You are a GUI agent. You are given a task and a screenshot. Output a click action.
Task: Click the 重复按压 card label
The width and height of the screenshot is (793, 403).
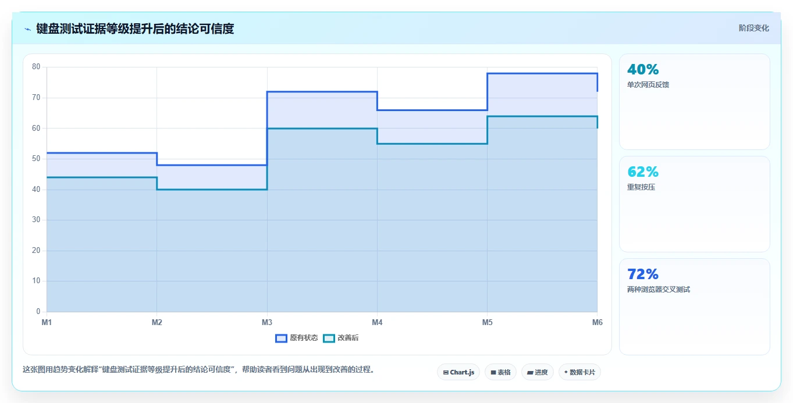coord(641,187)
